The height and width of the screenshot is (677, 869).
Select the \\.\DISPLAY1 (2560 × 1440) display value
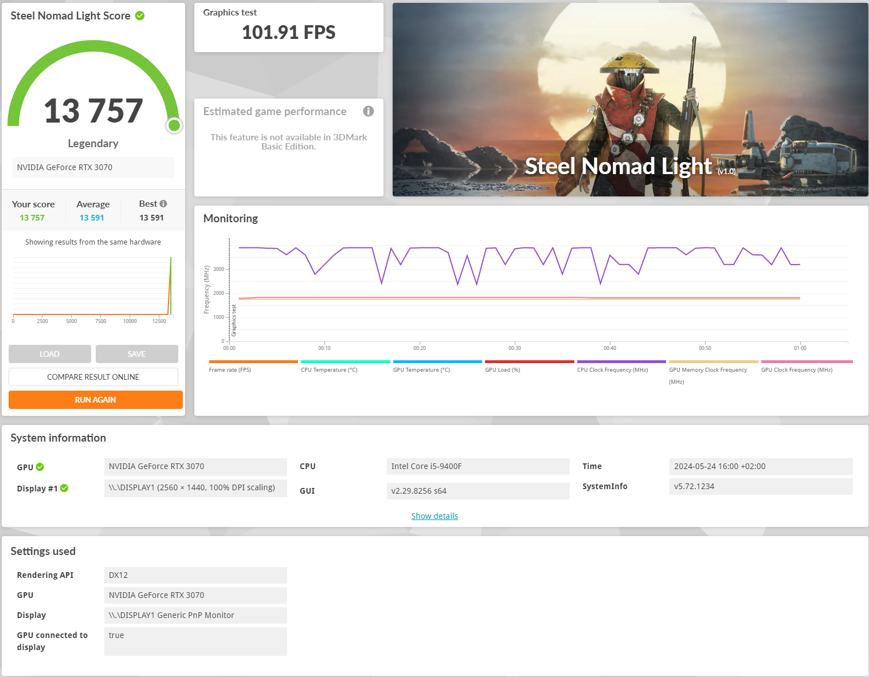click(195, 488)
